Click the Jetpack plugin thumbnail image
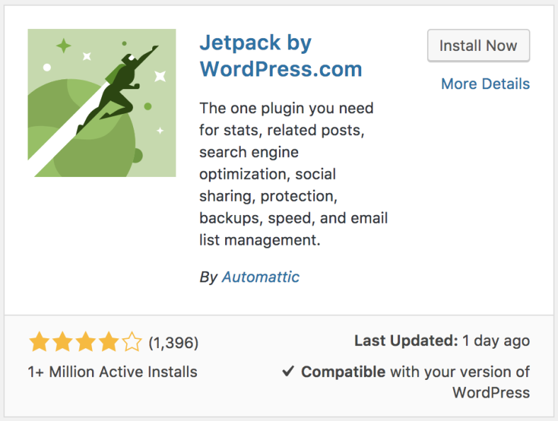The height and width of the screenshot is (421, 558). click(102, 103)
